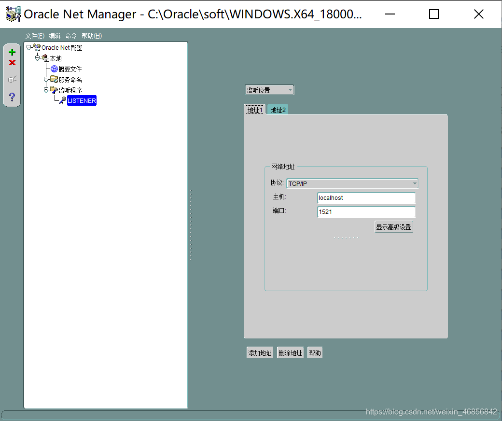Click the LISTENER microphone icon
The width and height of the screenshot is (502, 421).
click(63, 100)
